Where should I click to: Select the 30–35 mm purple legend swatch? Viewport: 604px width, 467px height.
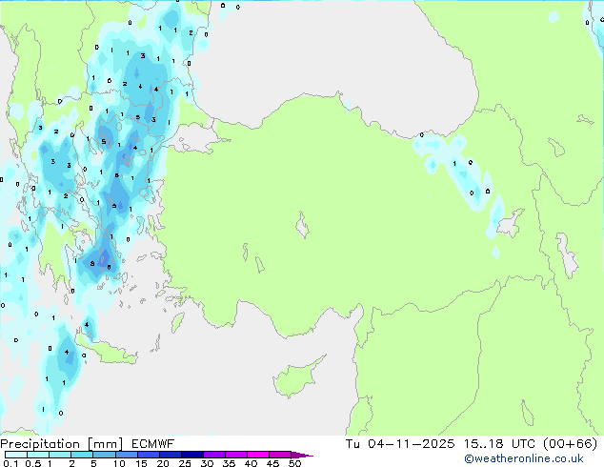tap(213, 455)
